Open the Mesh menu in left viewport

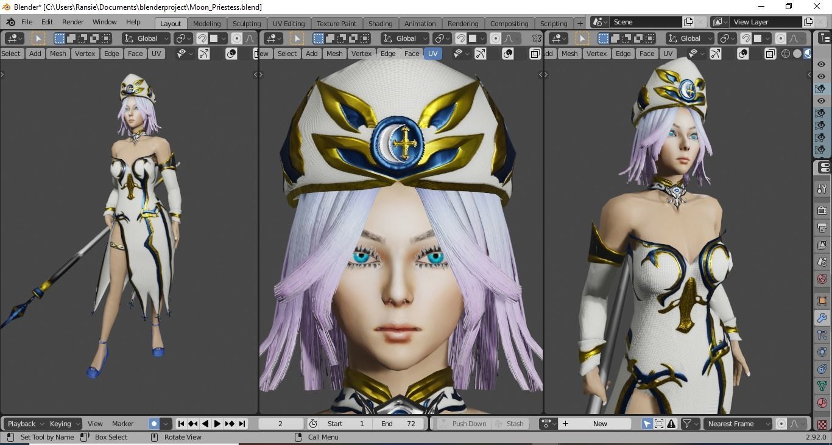pos(58,54)
